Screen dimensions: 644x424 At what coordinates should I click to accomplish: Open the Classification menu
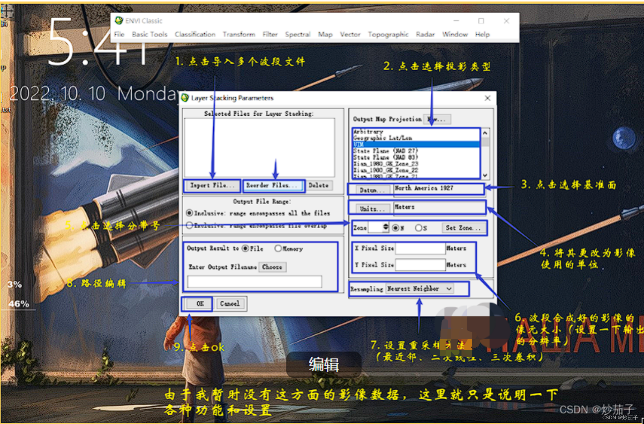click(x=195, y=34)
